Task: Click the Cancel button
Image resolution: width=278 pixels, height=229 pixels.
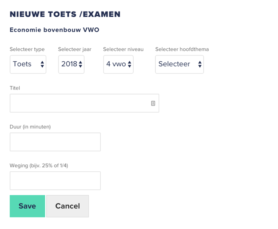Action: (67, 206)
